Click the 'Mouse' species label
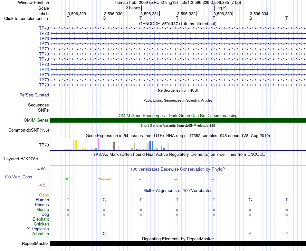This screenshot has width=306, height=251. (43, 210)
